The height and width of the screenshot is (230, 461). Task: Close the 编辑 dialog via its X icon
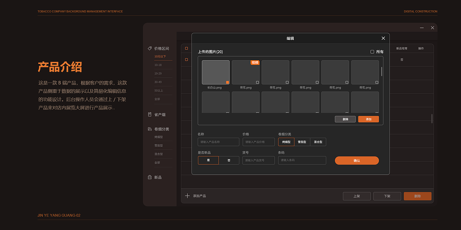(x=383, y=38)
